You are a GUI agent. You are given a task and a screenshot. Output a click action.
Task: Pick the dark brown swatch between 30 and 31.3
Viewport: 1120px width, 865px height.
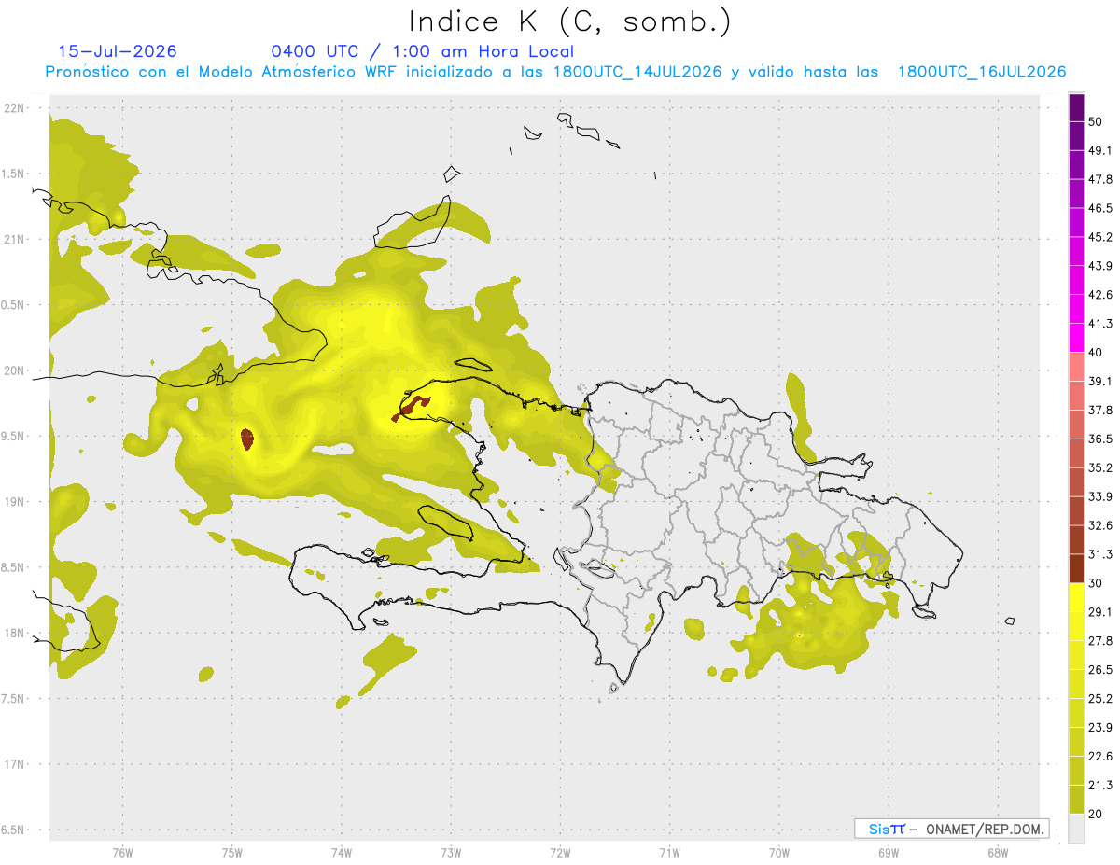point(1076,568)
